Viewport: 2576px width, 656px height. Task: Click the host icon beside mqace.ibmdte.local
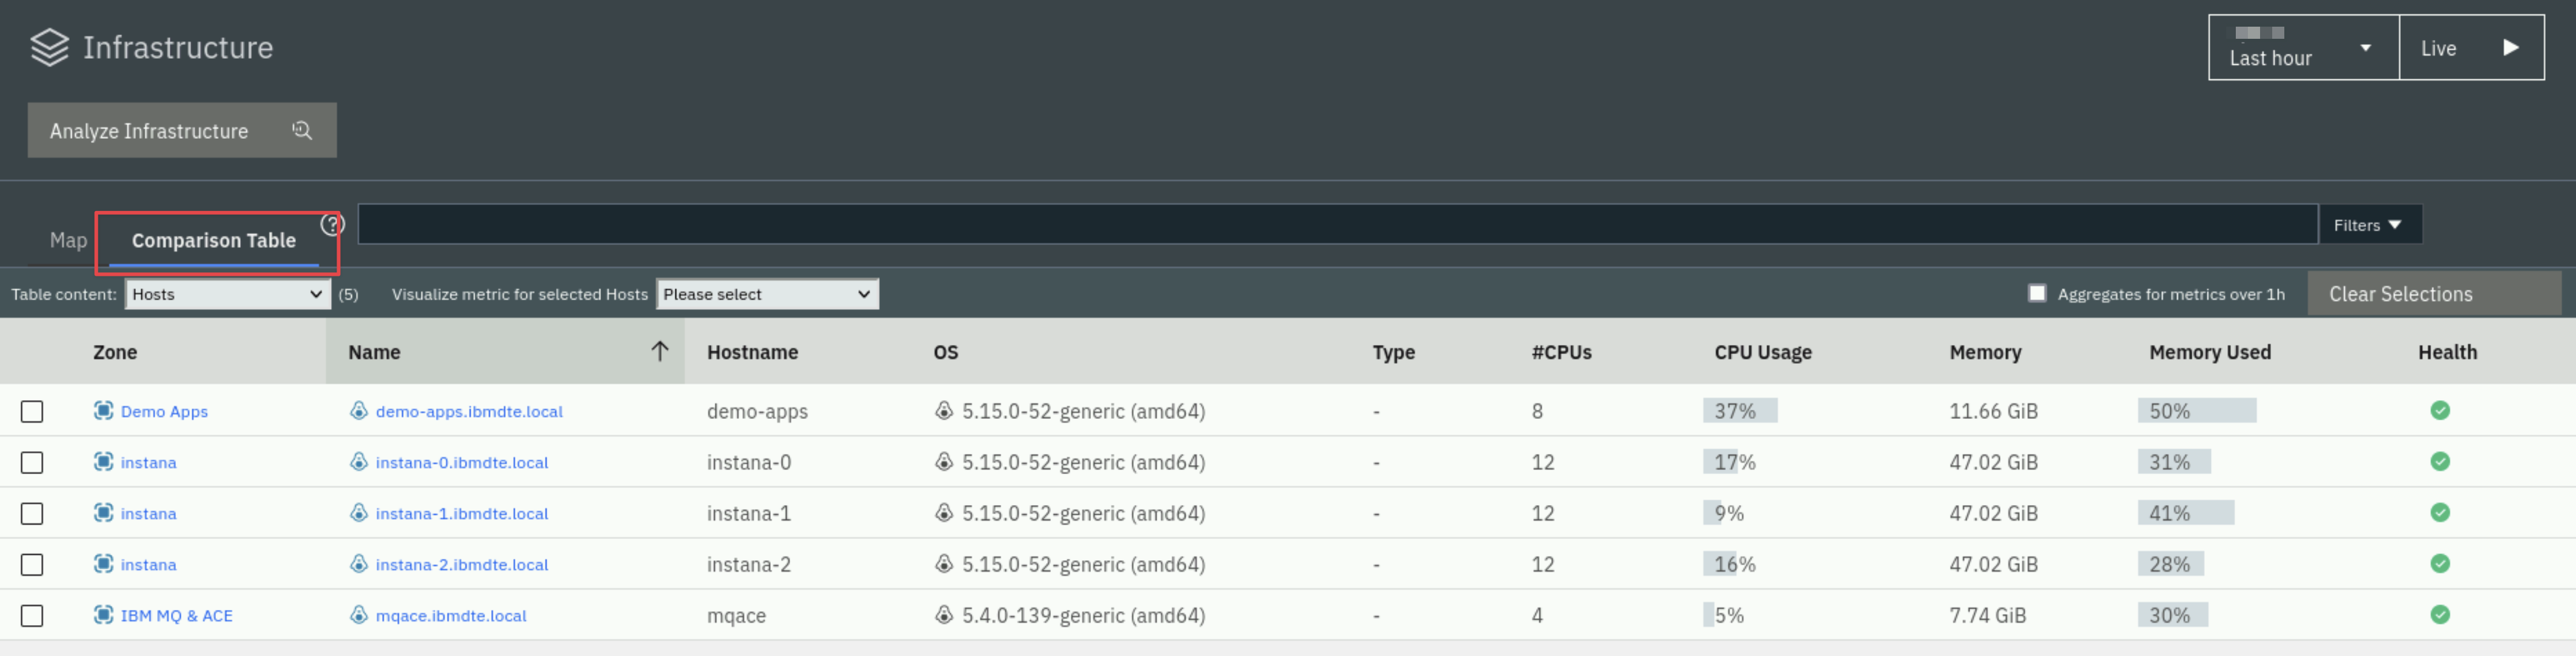click(x=358, y=614)
